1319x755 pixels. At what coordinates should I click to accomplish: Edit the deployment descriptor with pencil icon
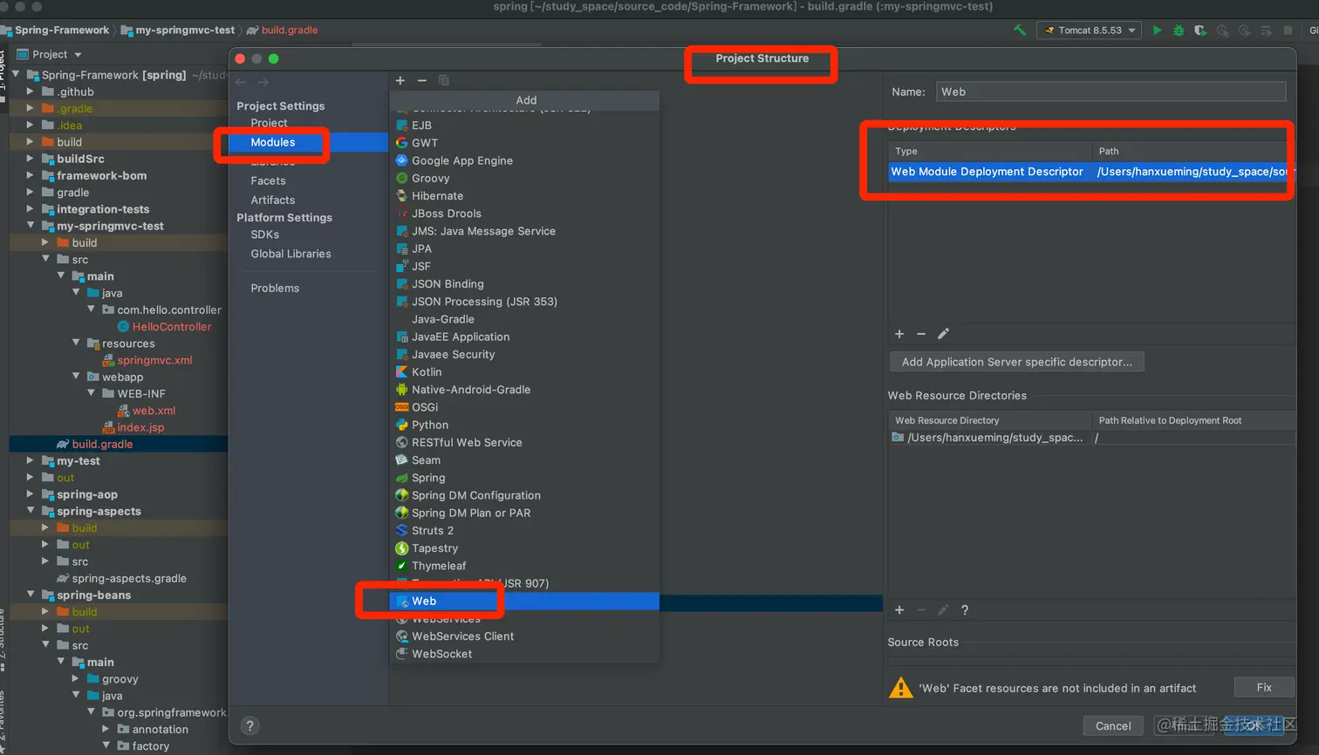click(943, 334)
